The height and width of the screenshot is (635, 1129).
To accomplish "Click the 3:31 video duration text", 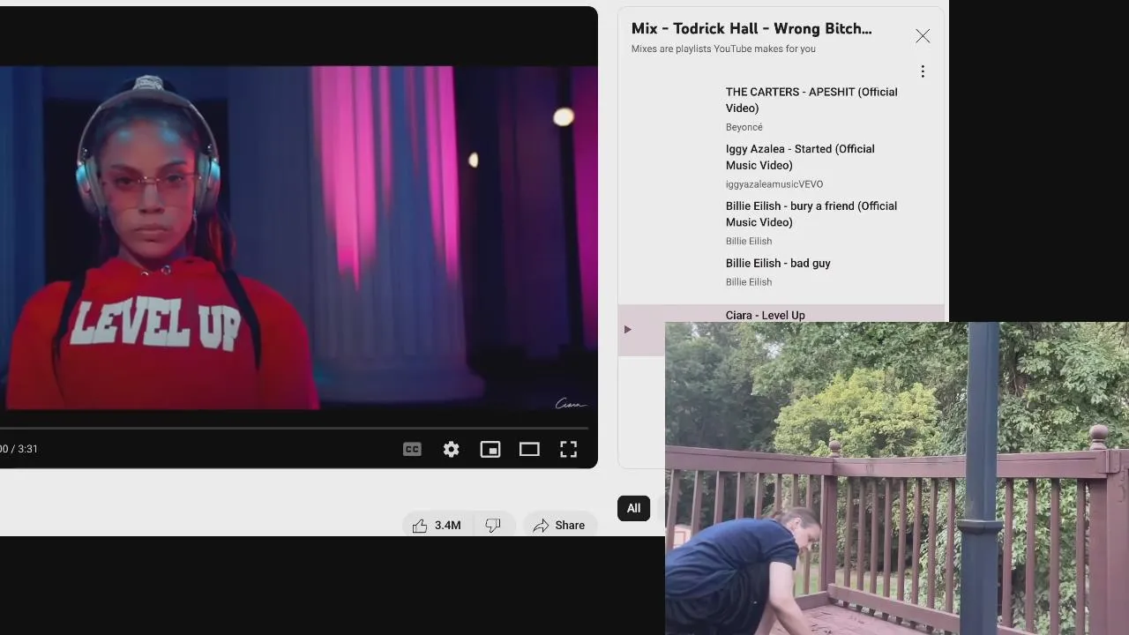I will tap(28, 449).
